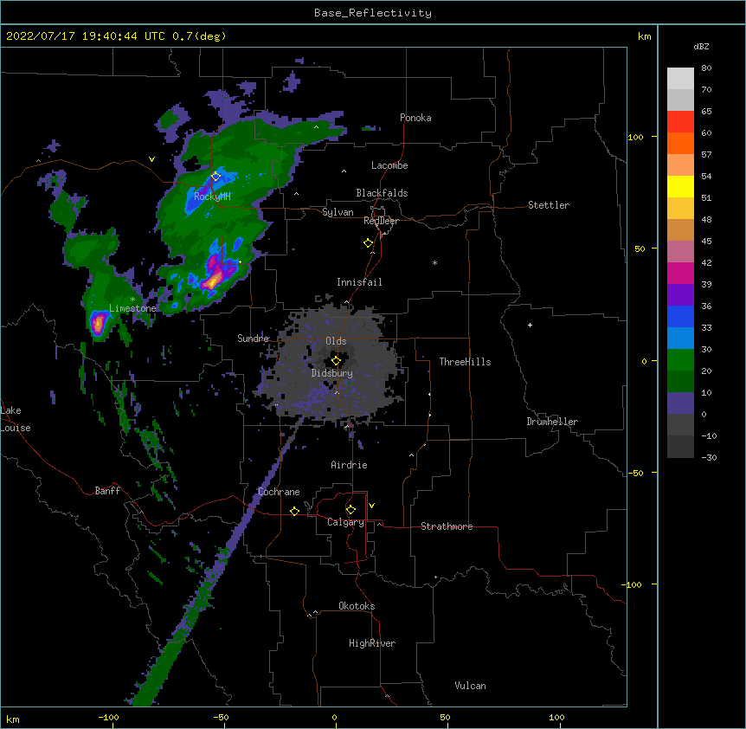Click the Lacombe city label
746x729 pixels.
[x=389, y=165]
